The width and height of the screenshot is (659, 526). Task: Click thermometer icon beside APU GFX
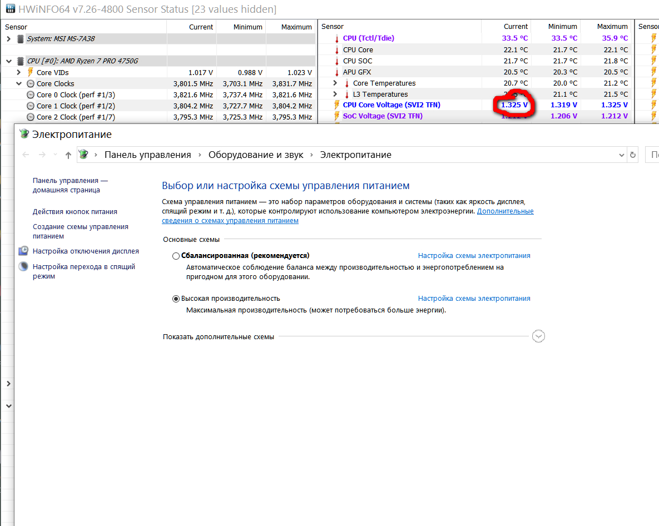[336, 72]
